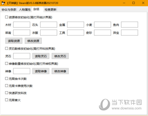Check 神像数量修改初始化 option
The width and height of the screenshot is (148, 116).
tap(7, 64)
